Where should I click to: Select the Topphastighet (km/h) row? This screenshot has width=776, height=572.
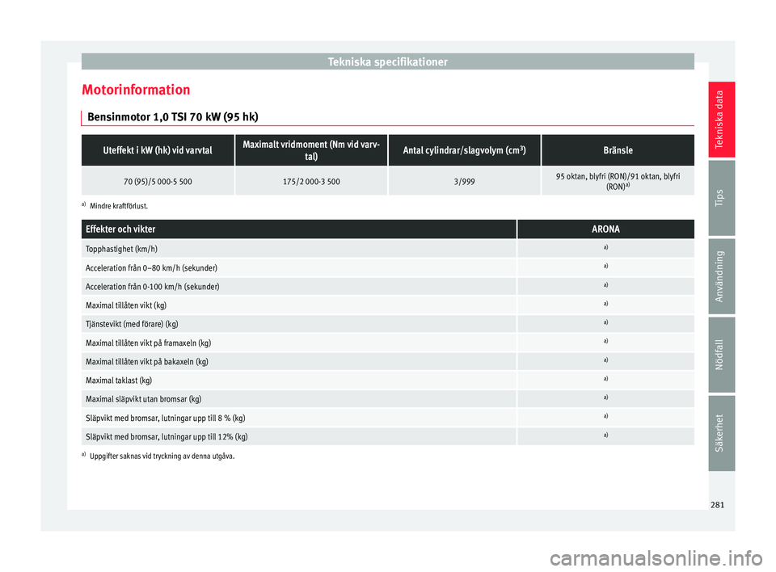387,248
